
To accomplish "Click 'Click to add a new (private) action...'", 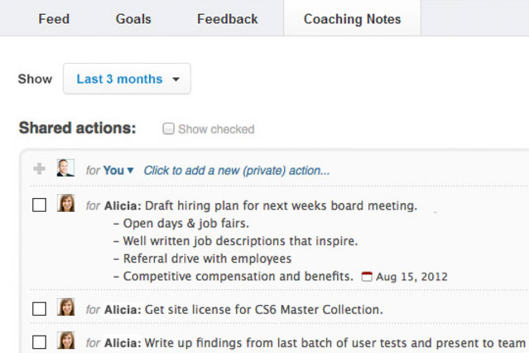I will [237, 171].
